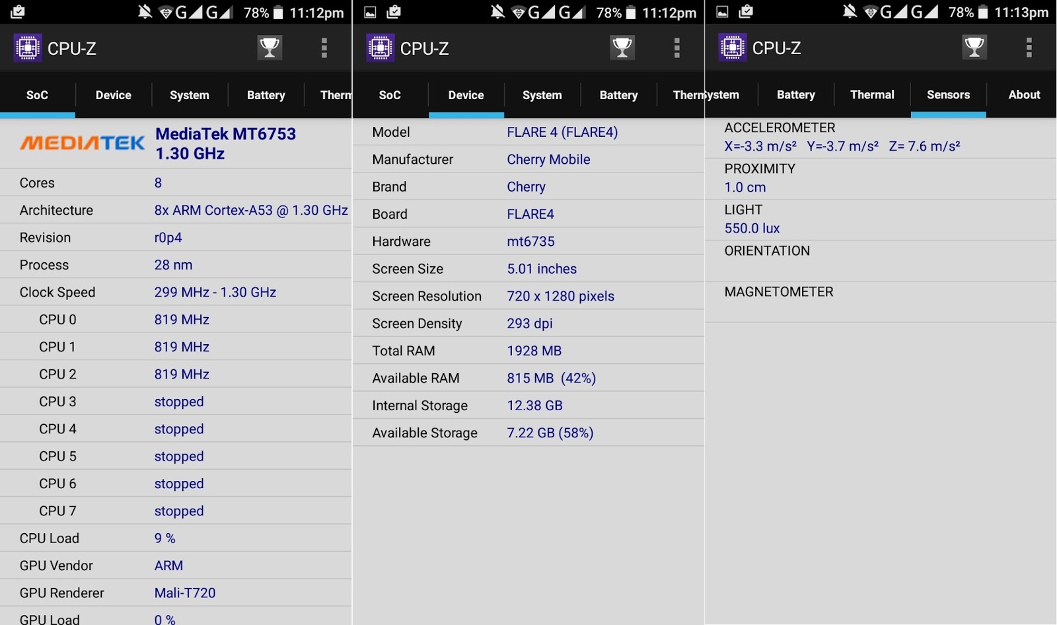This screenshot has height=625, width=1057.
Task: Tap the briefcase notification icon in right status bar
Action: 746,11
